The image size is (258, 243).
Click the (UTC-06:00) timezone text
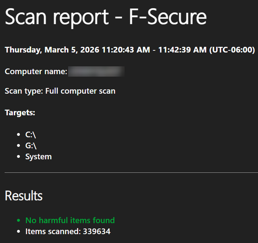[232, 50]
